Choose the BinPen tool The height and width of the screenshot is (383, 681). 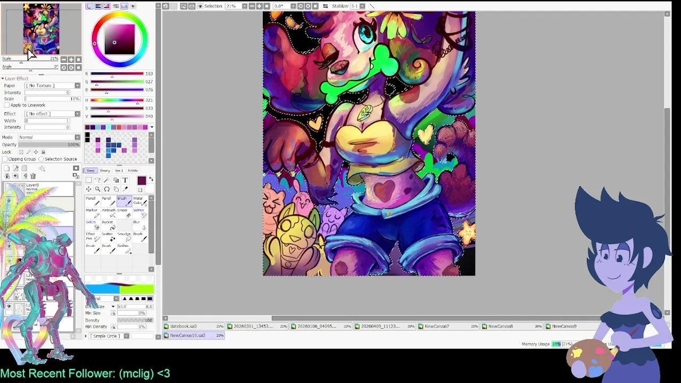[124, 248]
